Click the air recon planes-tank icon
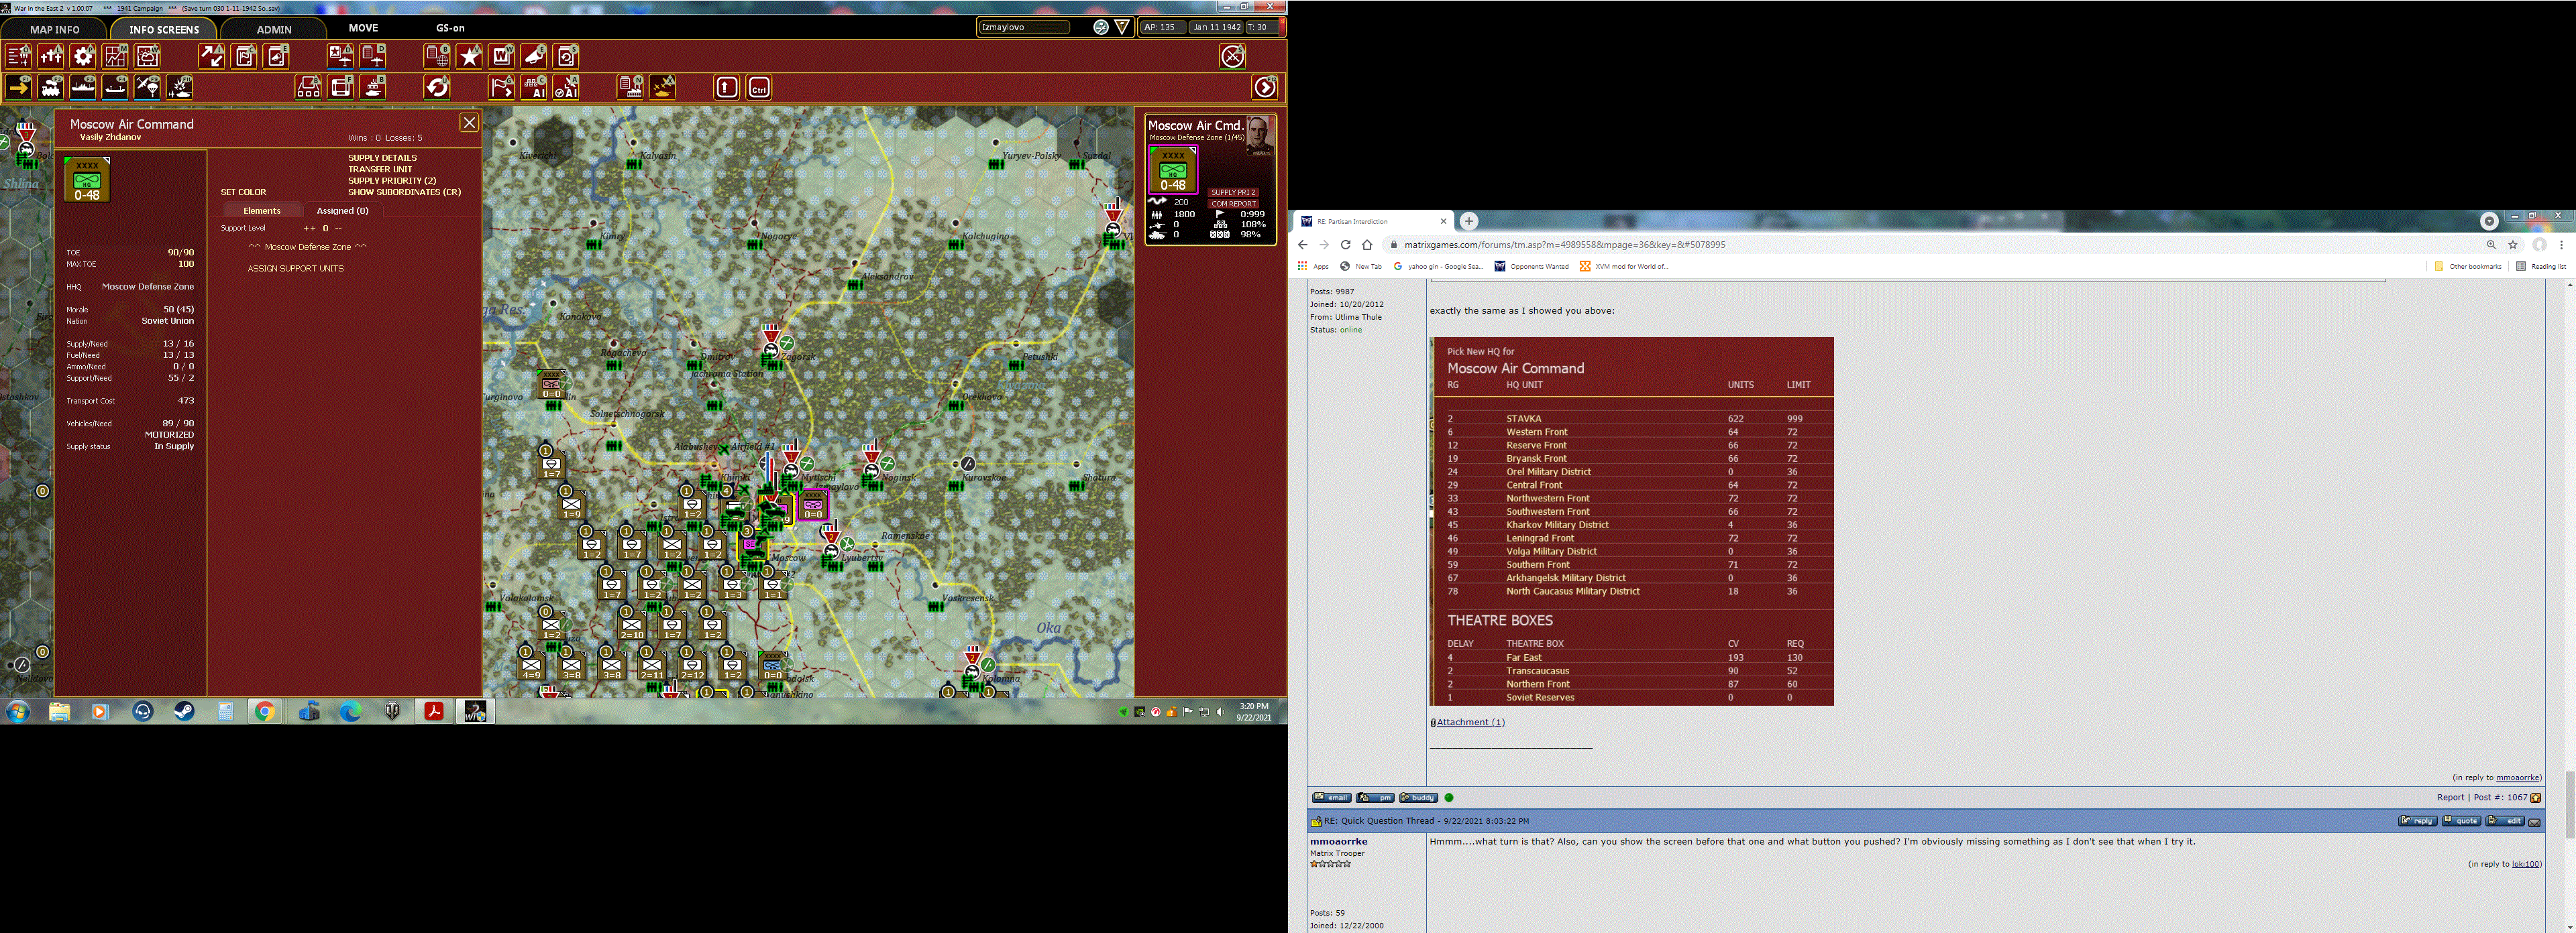Screen dimensions: 2576x933 (x=663, y=87)
